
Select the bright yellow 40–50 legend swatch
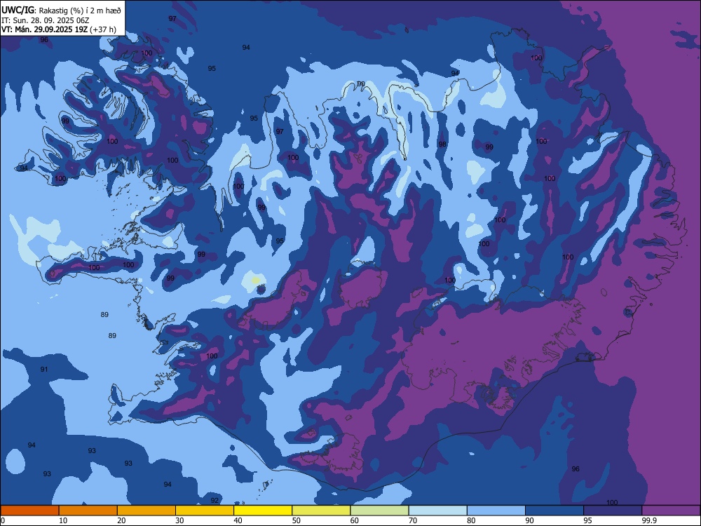point(263,511)
